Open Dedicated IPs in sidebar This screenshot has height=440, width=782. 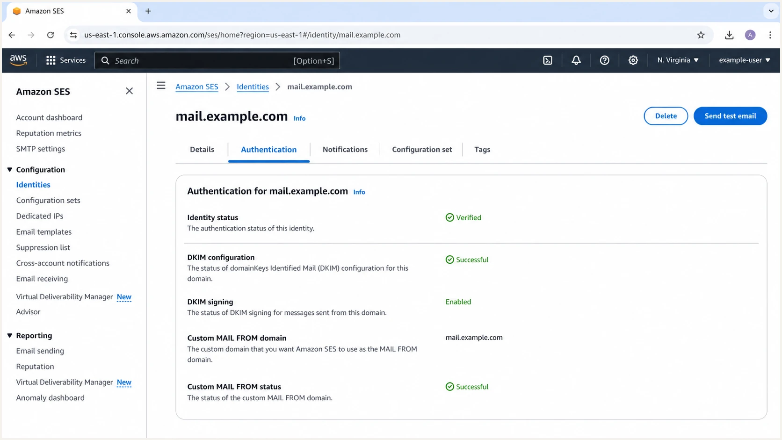click(40, 216)
